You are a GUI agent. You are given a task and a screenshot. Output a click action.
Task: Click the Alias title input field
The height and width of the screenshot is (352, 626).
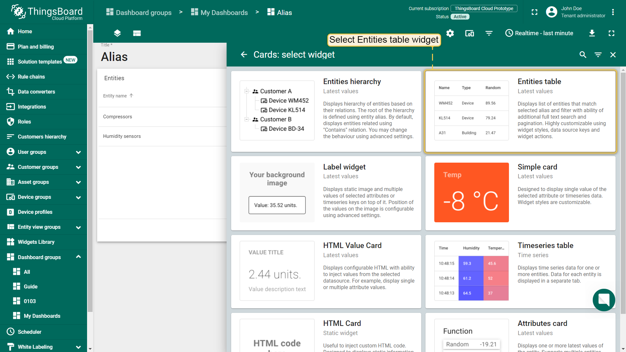[x=163, y=57]
